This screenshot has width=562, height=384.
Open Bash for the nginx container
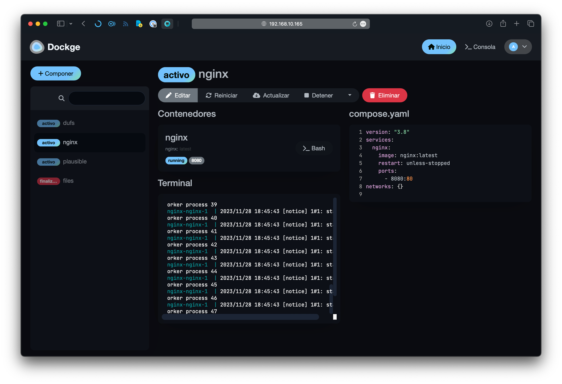(x=314, y=148)
